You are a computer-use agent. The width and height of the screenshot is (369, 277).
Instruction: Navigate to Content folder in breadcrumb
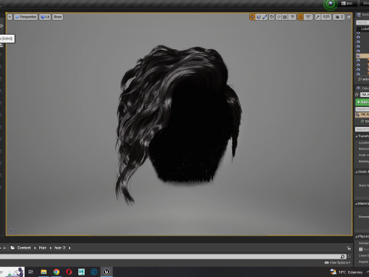24,248
